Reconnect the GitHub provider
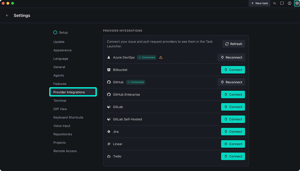Viewport: 300px width, 171px height. click(231, 82)
